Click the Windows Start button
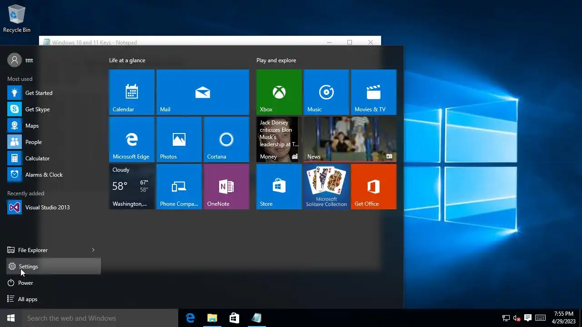This screenshot has width=582, height=327. tap(11, 318)
